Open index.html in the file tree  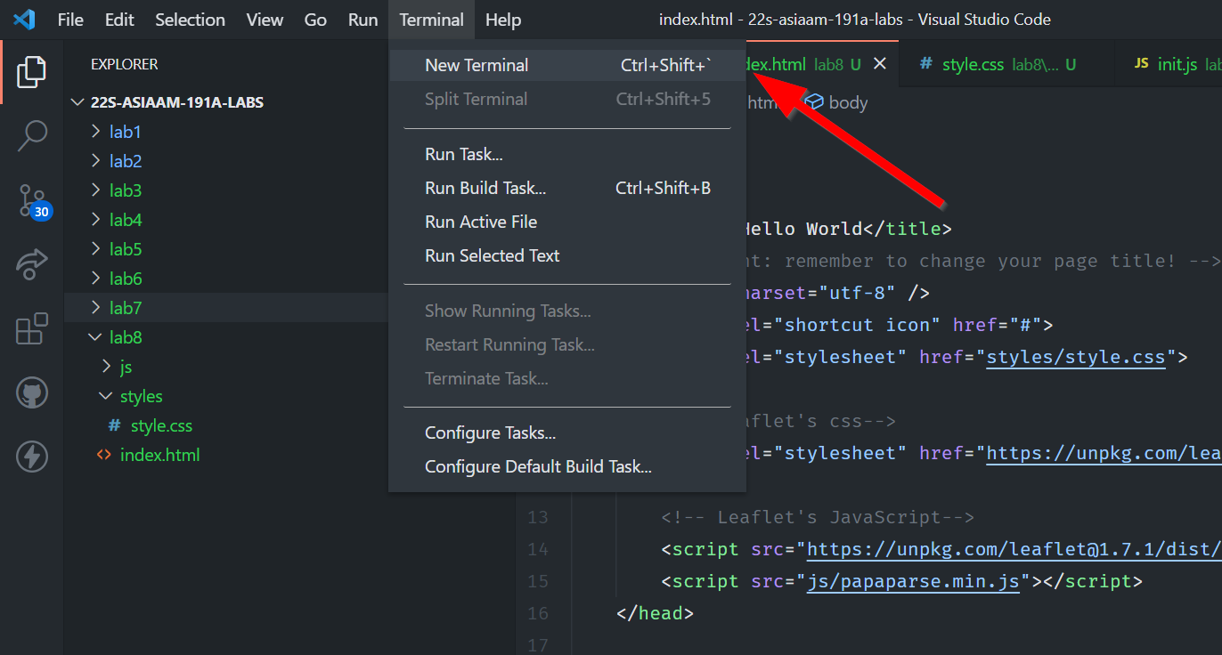click(159, 455)
